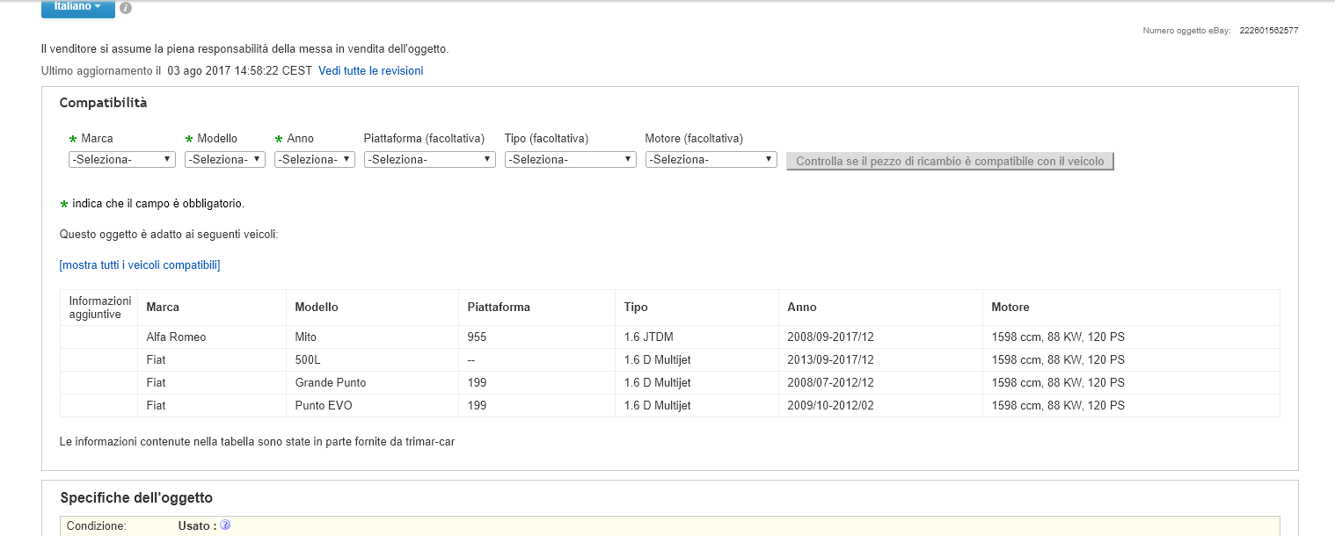Open the Tipo (facoltativa) dropdown
This screenshot has width=1335, height=536.
[x=570, y=160]
